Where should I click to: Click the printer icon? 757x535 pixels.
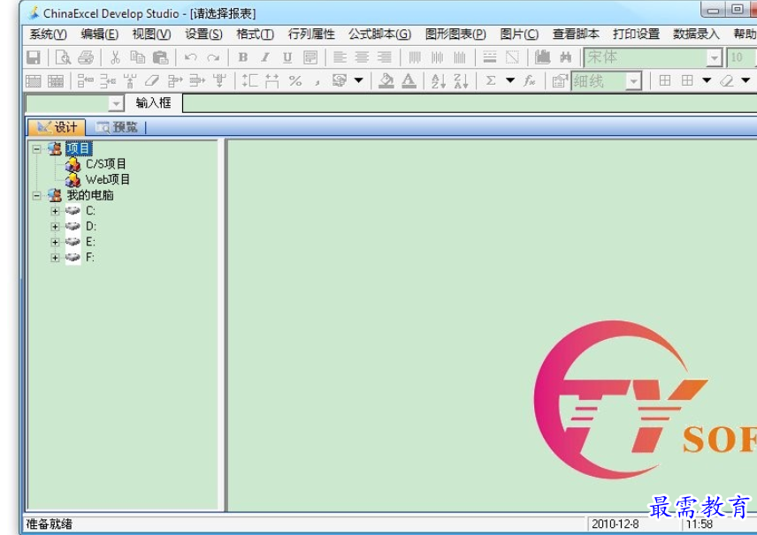coord(86,57)
